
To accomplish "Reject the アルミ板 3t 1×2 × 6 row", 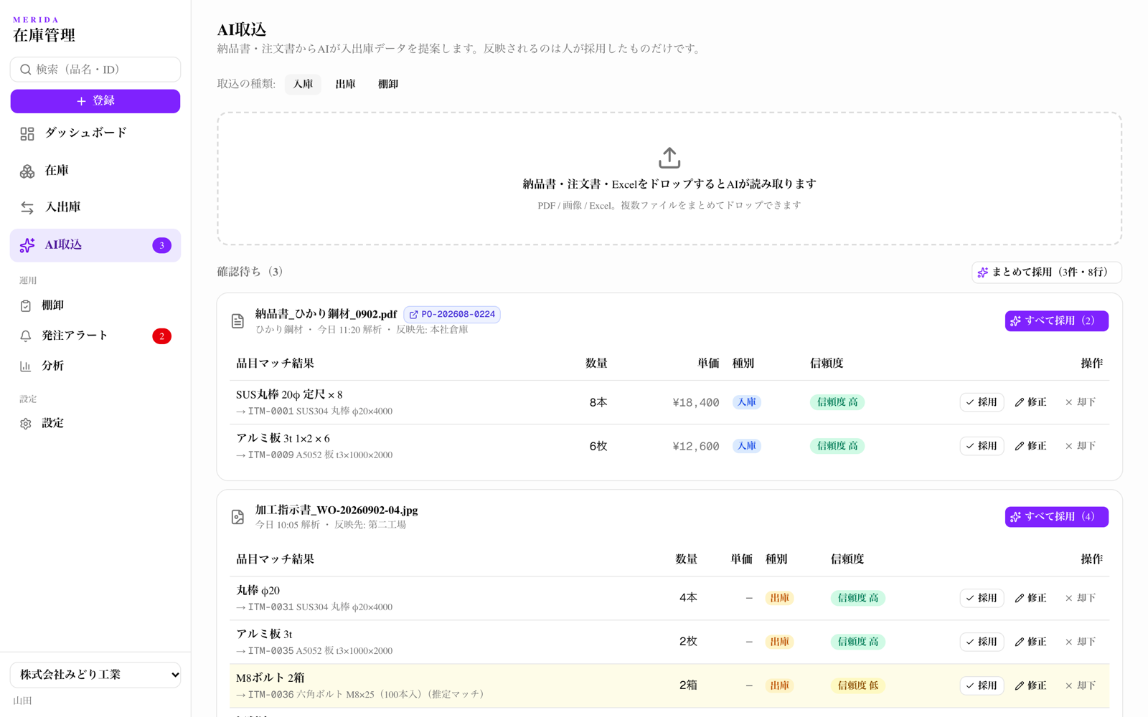I will [x=1081, y=446].
